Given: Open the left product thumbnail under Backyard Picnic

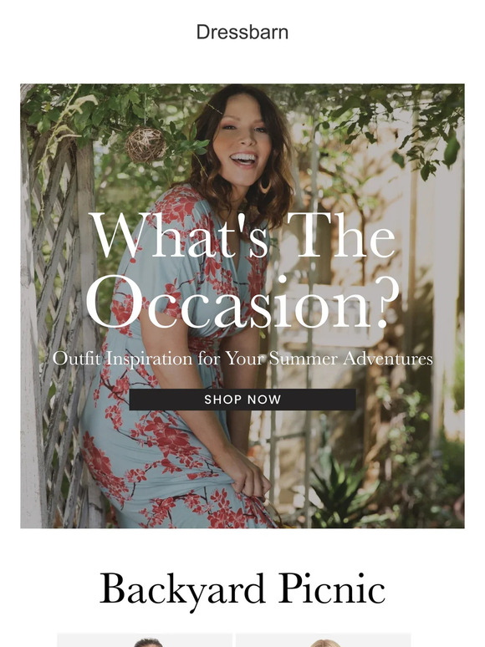Looking at the screenshot, I should pos(145,640).
